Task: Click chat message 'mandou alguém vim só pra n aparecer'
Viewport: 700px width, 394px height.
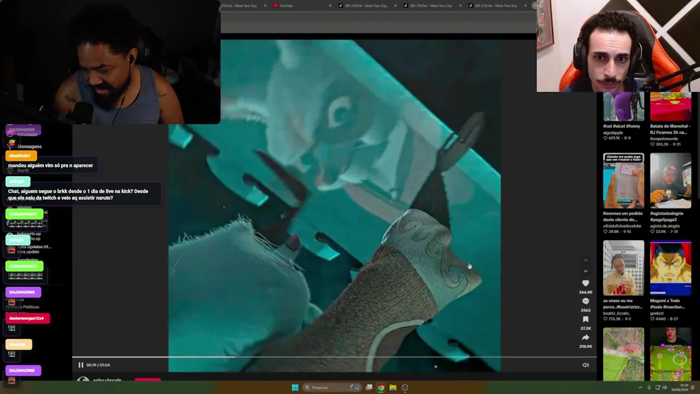Action: 50,165
